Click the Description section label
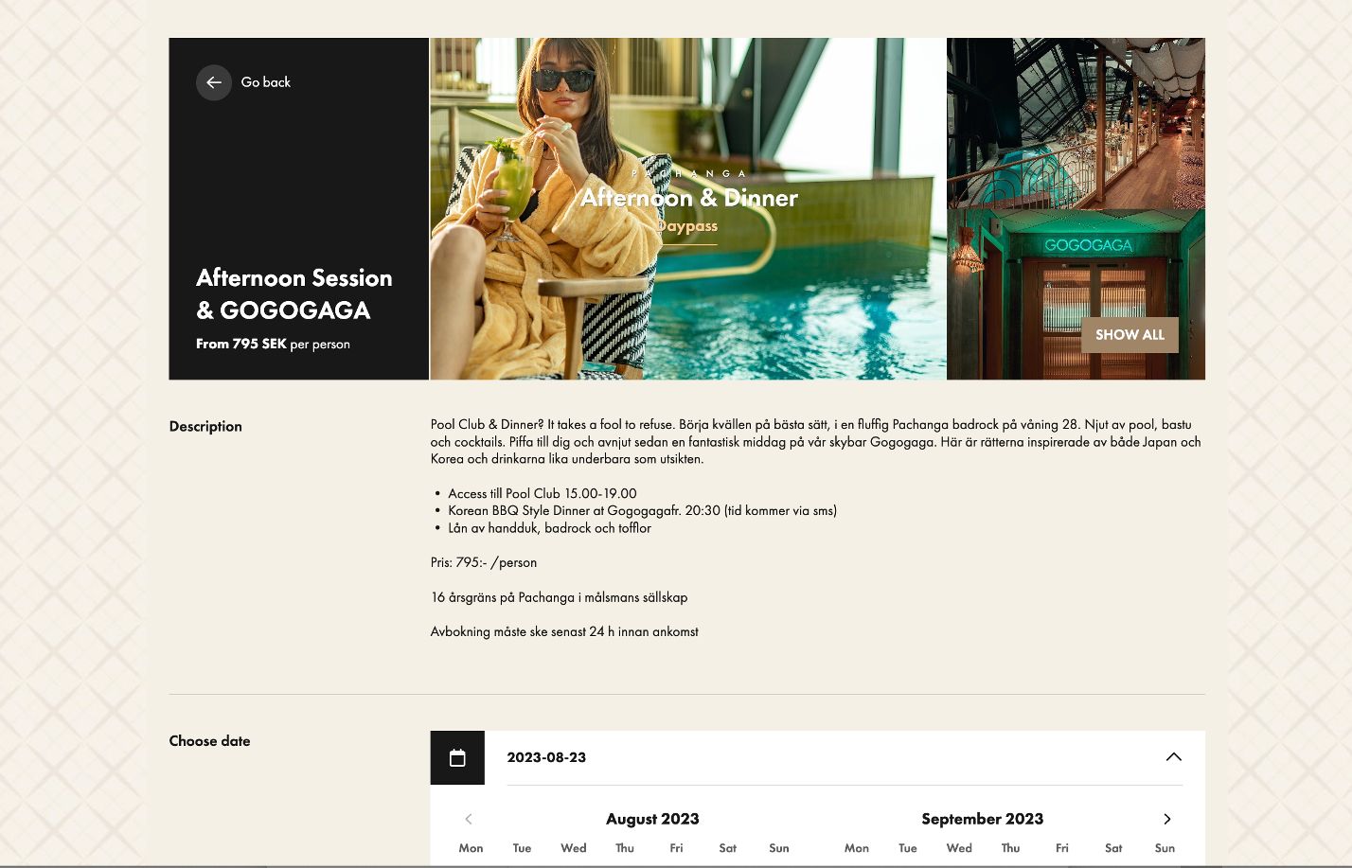 click(x=205, y=426)
